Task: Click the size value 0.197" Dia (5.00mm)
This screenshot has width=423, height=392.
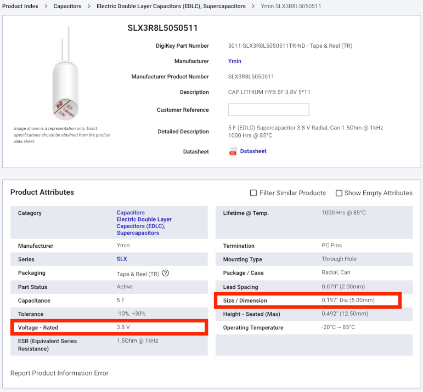Action: coord(348,300)
